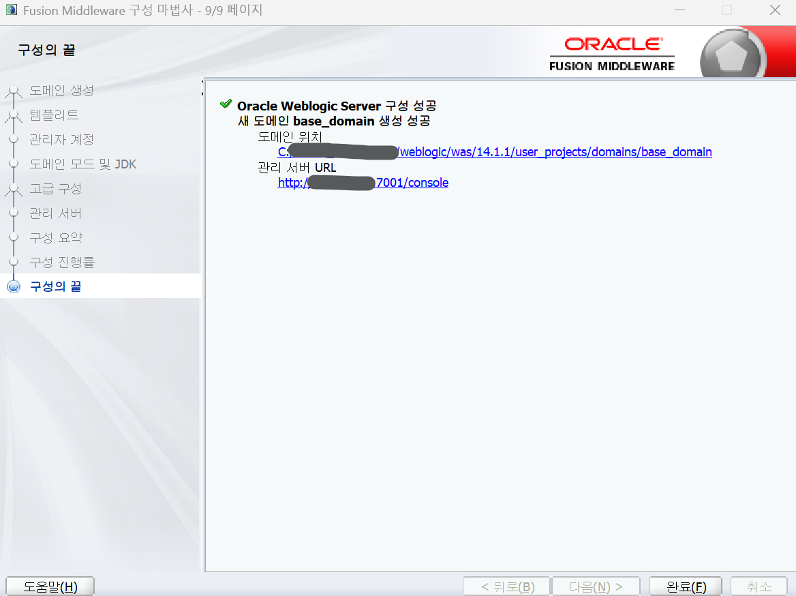Minimize the configuration wizard window
Image resolution: width=796 pixels, height=596 pixels.
[679, 10]
